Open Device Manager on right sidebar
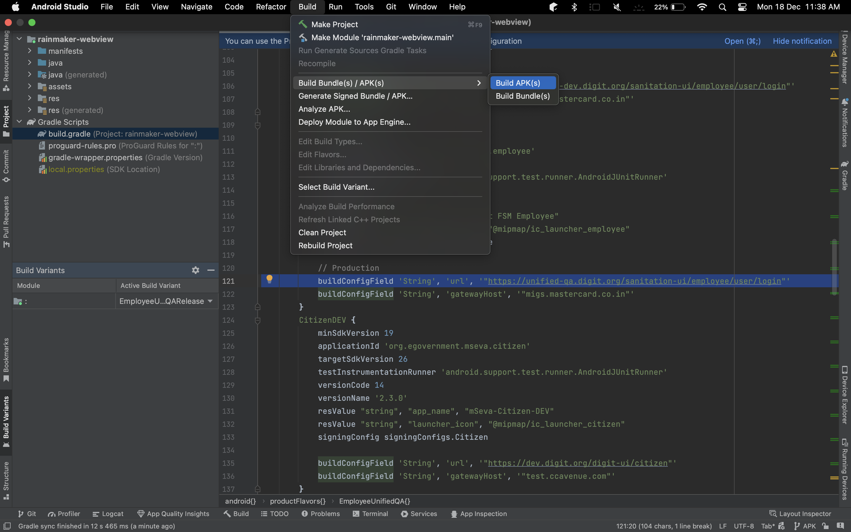Viewport: 851px width, 532px height. (x=845, y=58)
